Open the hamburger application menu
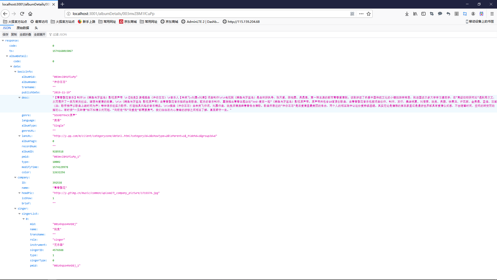This screenshot has width=497, height=280. 492,14
